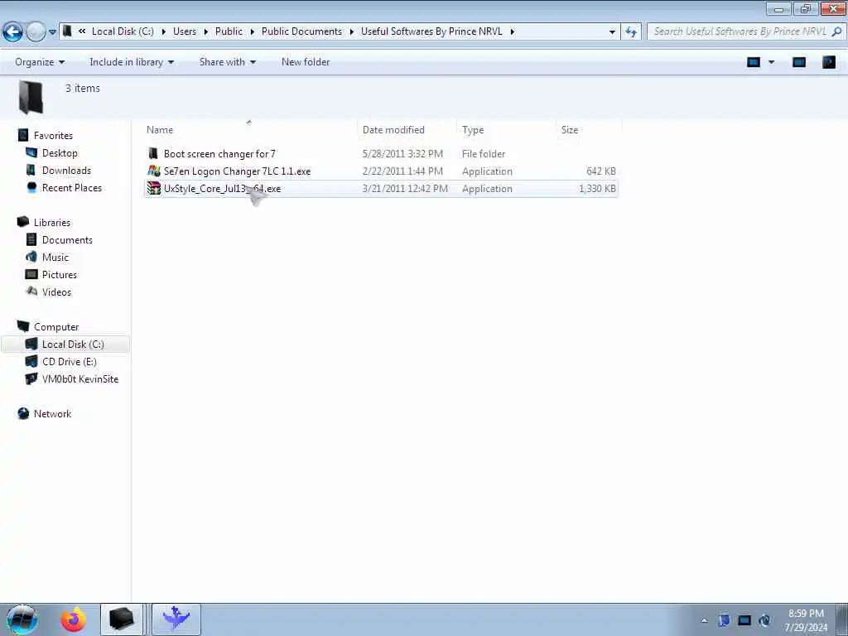The height and width of the screenshot is (636, 848).
Task: Select Users breadcrumb in address bar
Action: pyautogui.click(x=185, y=31)
